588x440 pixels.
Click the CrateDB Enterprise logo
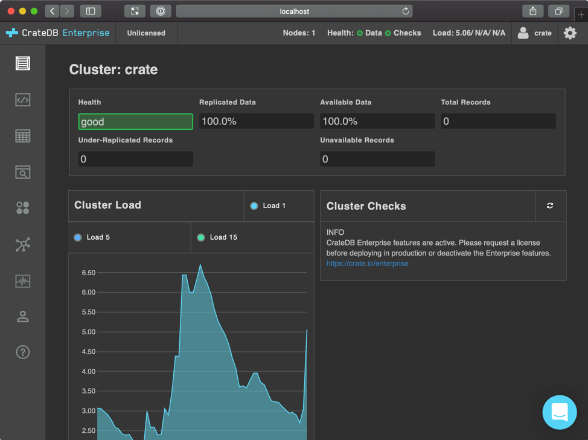pyautogui.click(x=58, y=33)
